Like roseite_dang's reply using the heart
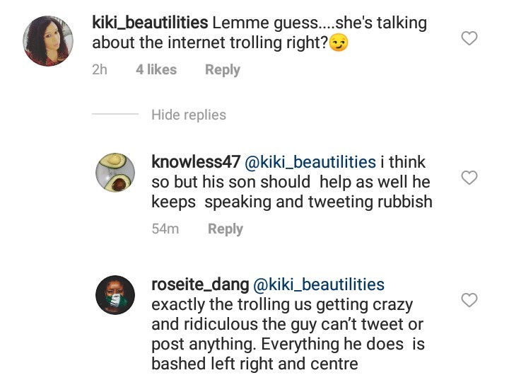The image size is (509, 380). (x=469, y=301)
